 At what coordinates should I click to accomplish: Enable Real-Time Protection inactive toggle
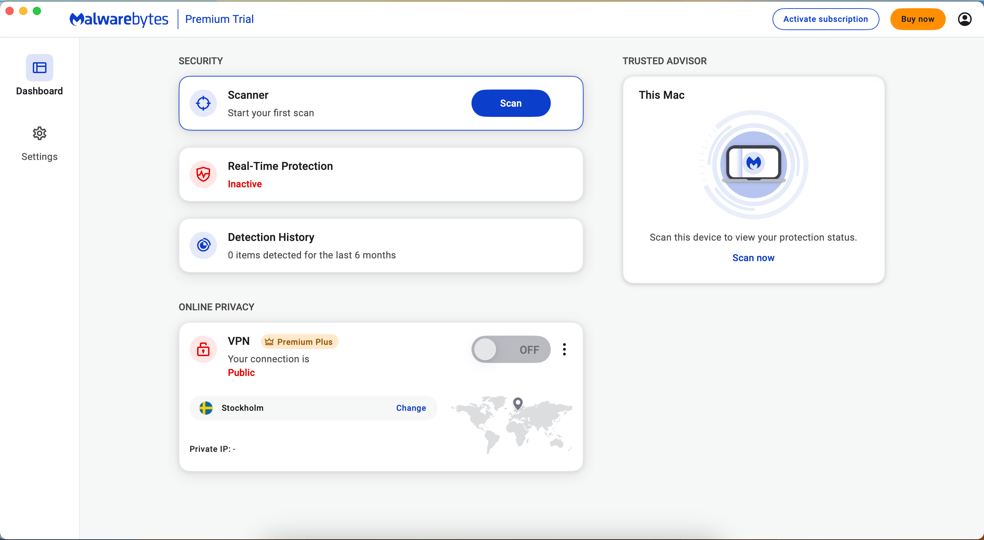380,174
